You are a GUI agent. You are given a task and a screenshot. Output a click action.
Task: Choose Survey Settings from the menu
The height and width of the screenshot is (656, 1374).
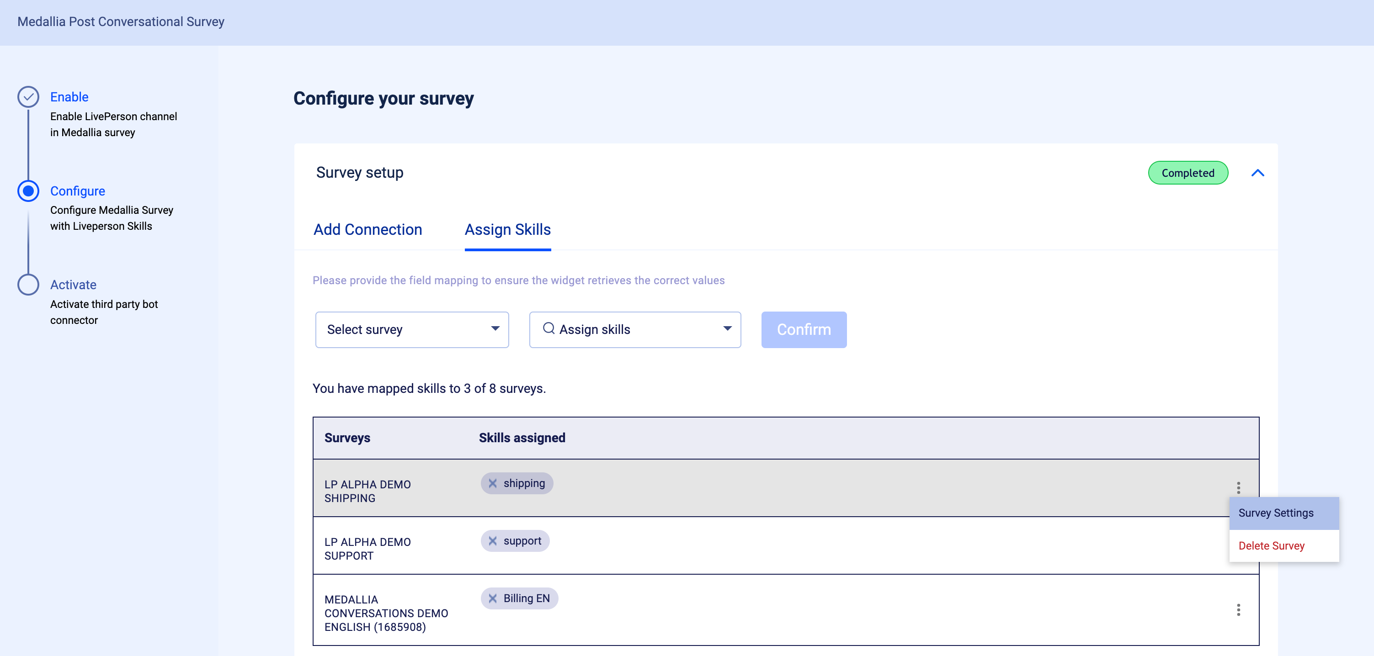[x=1284, y=513]
